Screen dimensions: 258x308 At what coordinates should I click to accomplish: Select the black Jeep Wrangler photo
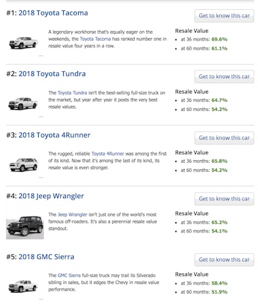[x=25, y=225]
